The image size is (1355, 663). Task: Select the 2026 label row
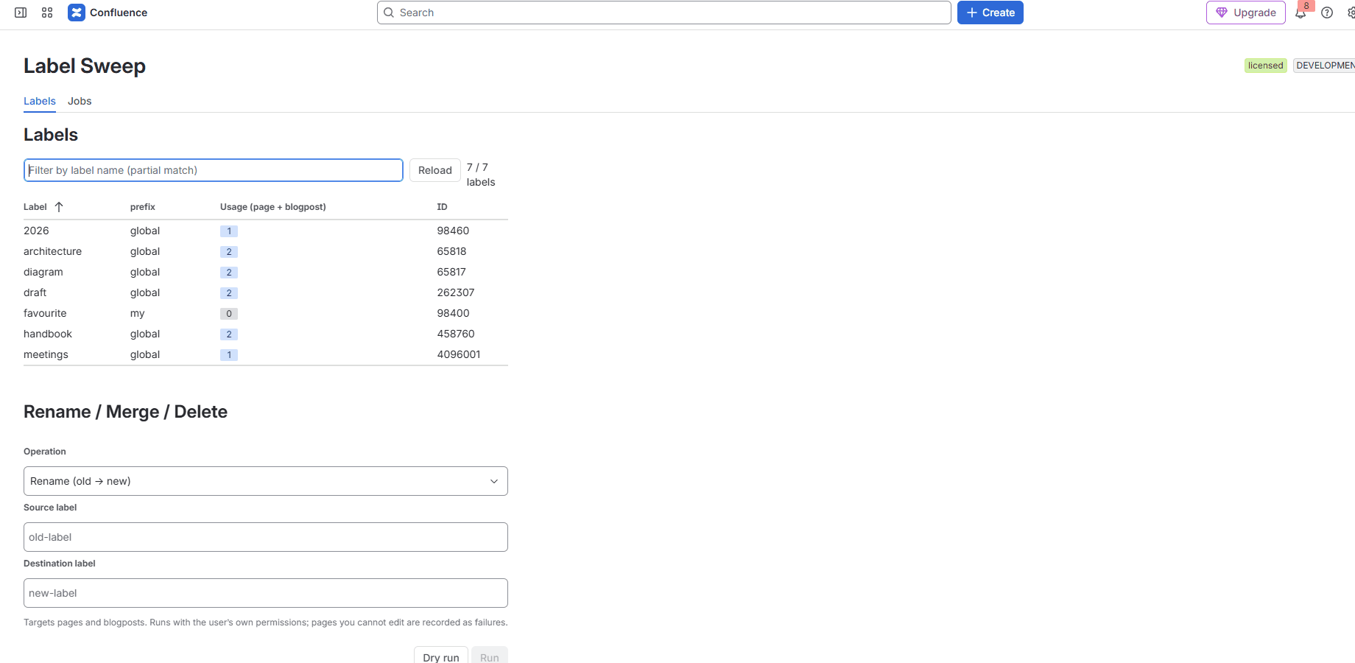(266, 231)
